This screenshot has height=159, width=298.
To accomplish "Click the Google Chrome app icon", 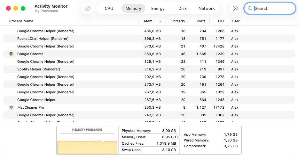I will pyautogui.click(x=11, y=54).
